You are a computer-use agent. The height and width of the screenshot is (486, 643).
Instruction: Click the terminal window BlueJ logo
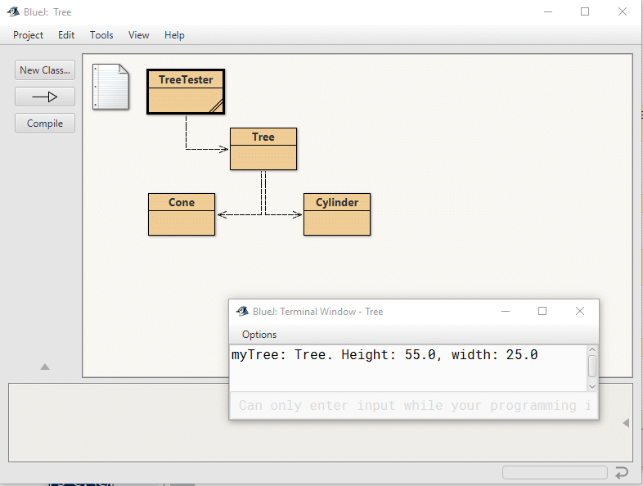pyautogui.click(x=242, y=311)
